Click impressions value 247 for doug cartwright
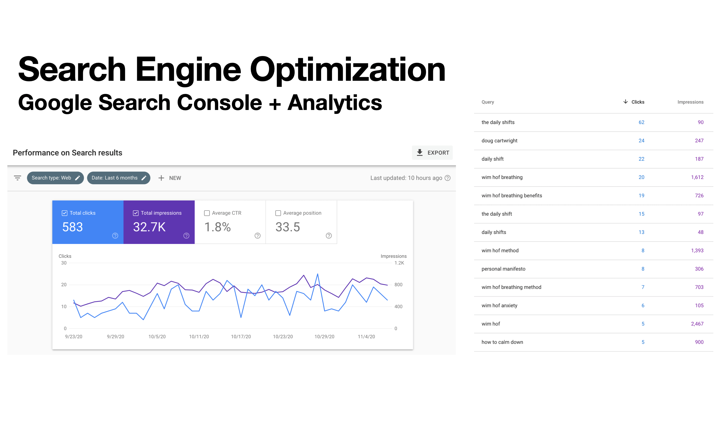The height and width of the screenshot is (432, 726). [699, 140]
